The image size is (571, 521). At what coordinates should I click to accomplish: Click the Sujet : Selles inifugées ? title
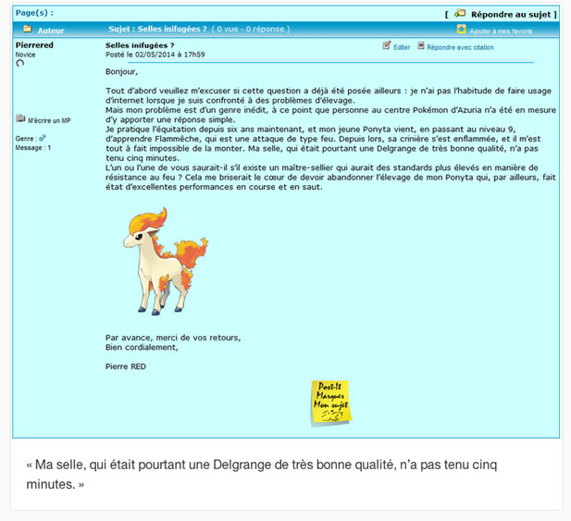pyautogui.click(x=157, y=29)
